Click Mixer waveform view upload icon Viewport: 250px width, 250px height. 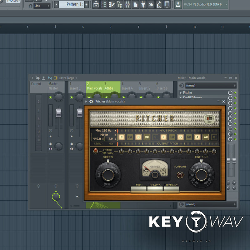pyautogui.click(x=43, y=78)
